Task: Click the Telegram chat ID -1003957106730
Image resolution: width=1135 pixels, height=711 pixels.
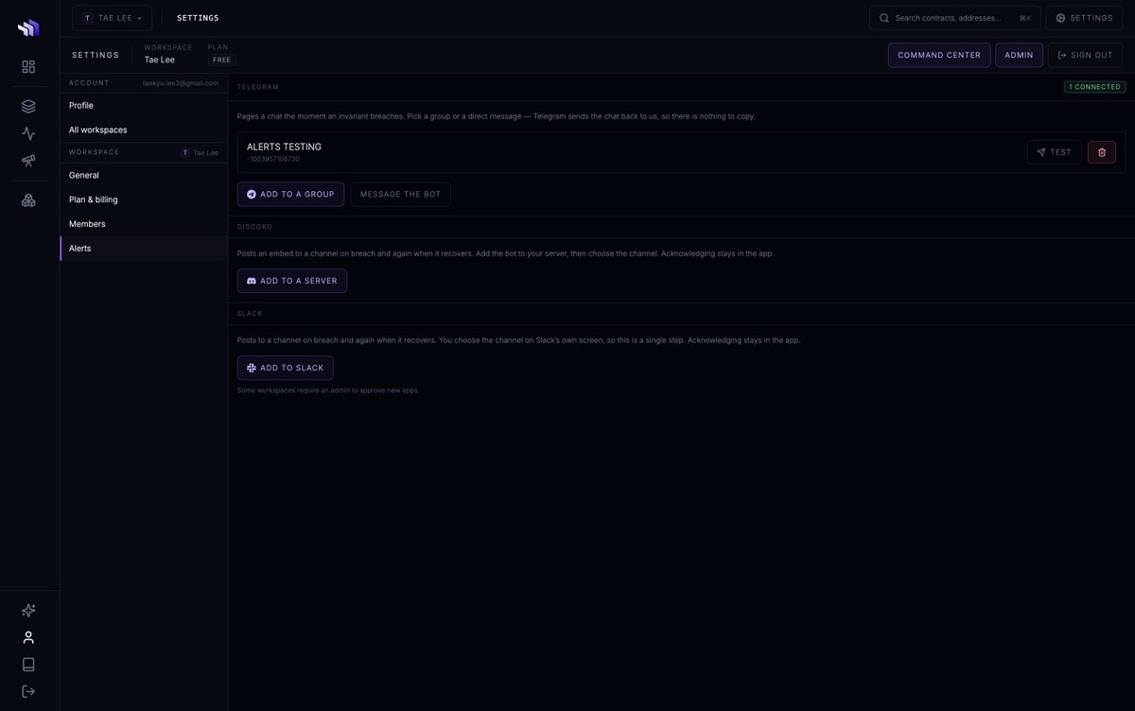Action: point(273,159)
